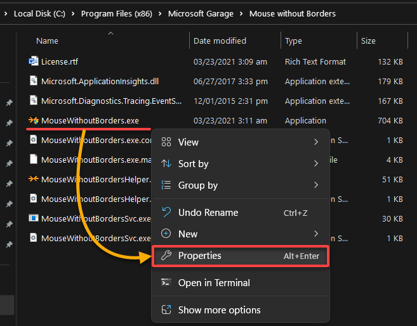Sort by the Name column header
The height and width of the screenshot is (326, 417).
tap(47, 41)
